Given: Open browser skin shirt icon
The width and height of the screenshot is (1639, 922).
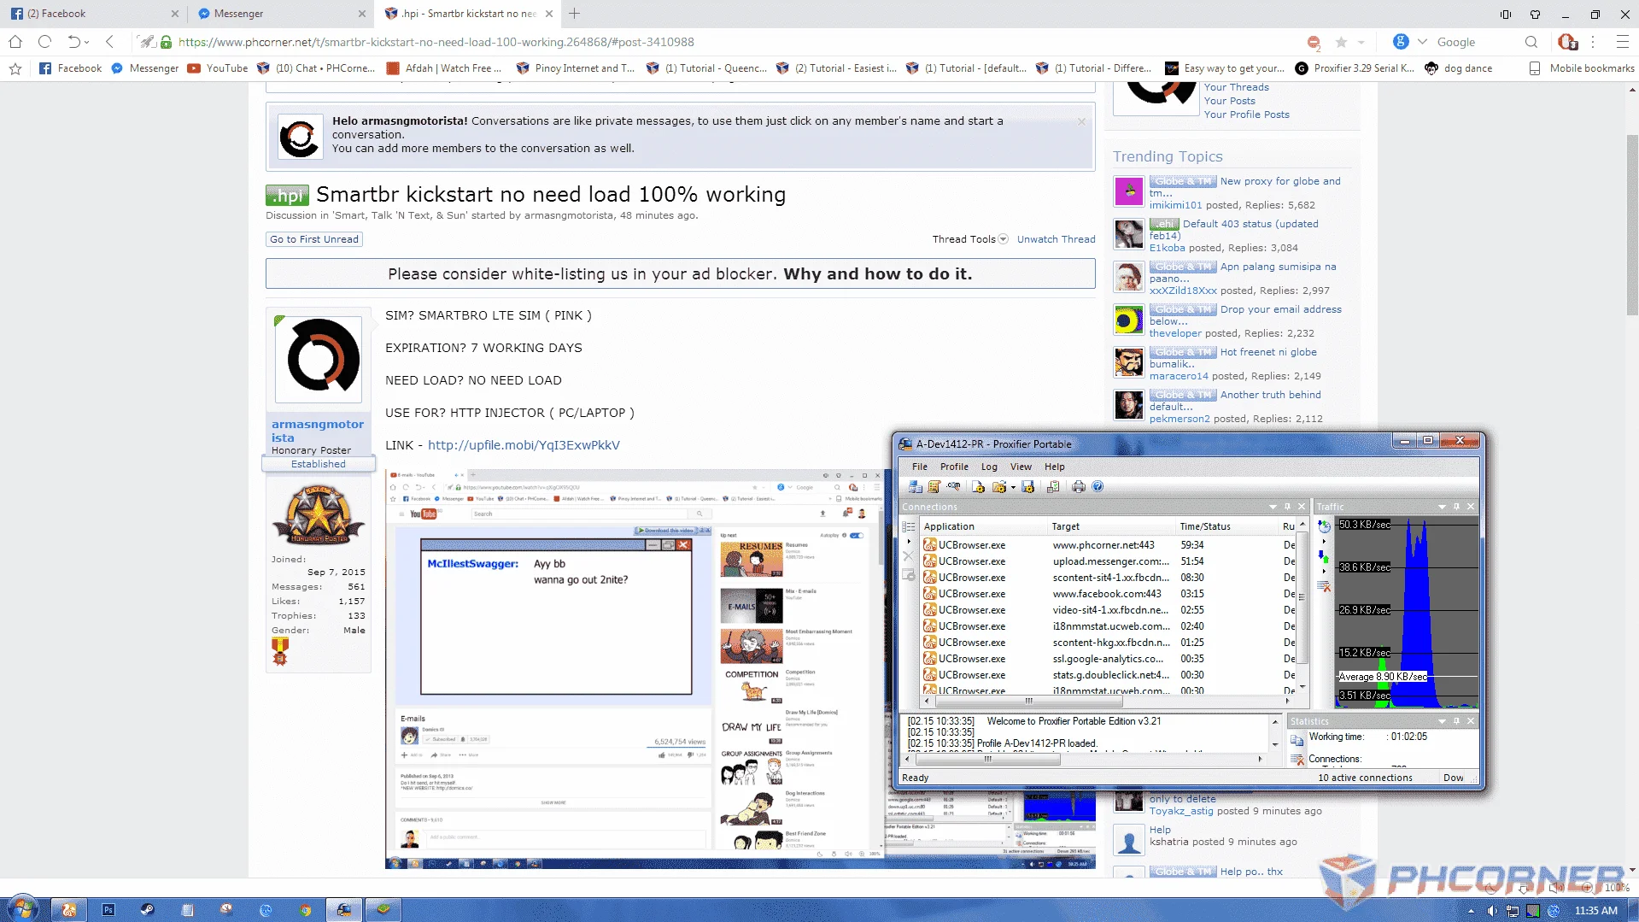Looking at the screenshot, I should (1535, 14).
